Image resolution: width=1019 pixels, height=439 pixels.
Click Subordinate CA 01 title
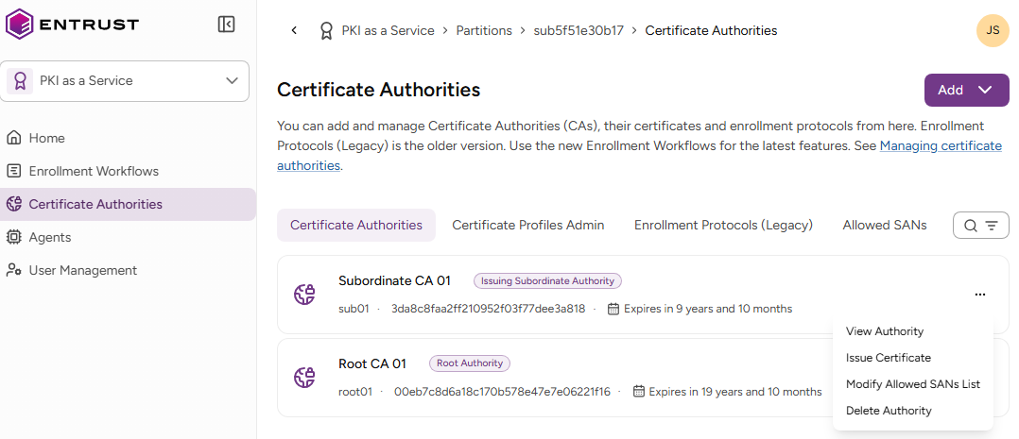[x=394, y=281]
